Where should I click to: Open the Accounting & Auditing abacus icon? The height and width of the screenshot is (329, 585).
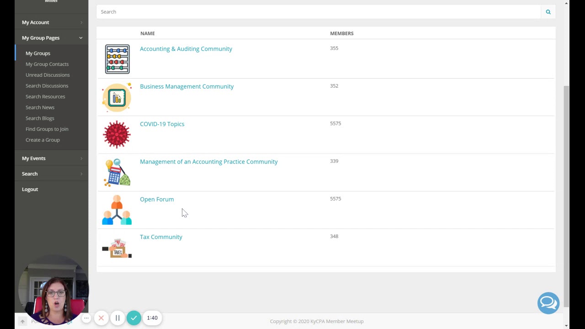pyautogui.click(x=117, y=59)
